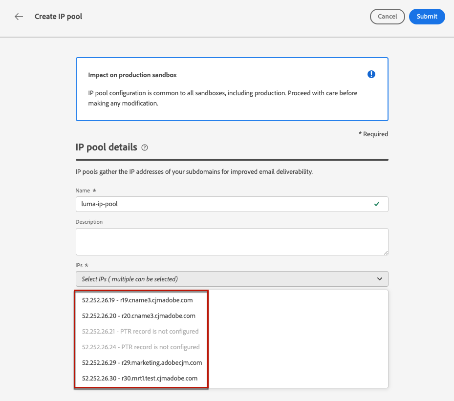Open the help icon beside IP pool details
The image size is (454, 401).
(x=145, y=148)
